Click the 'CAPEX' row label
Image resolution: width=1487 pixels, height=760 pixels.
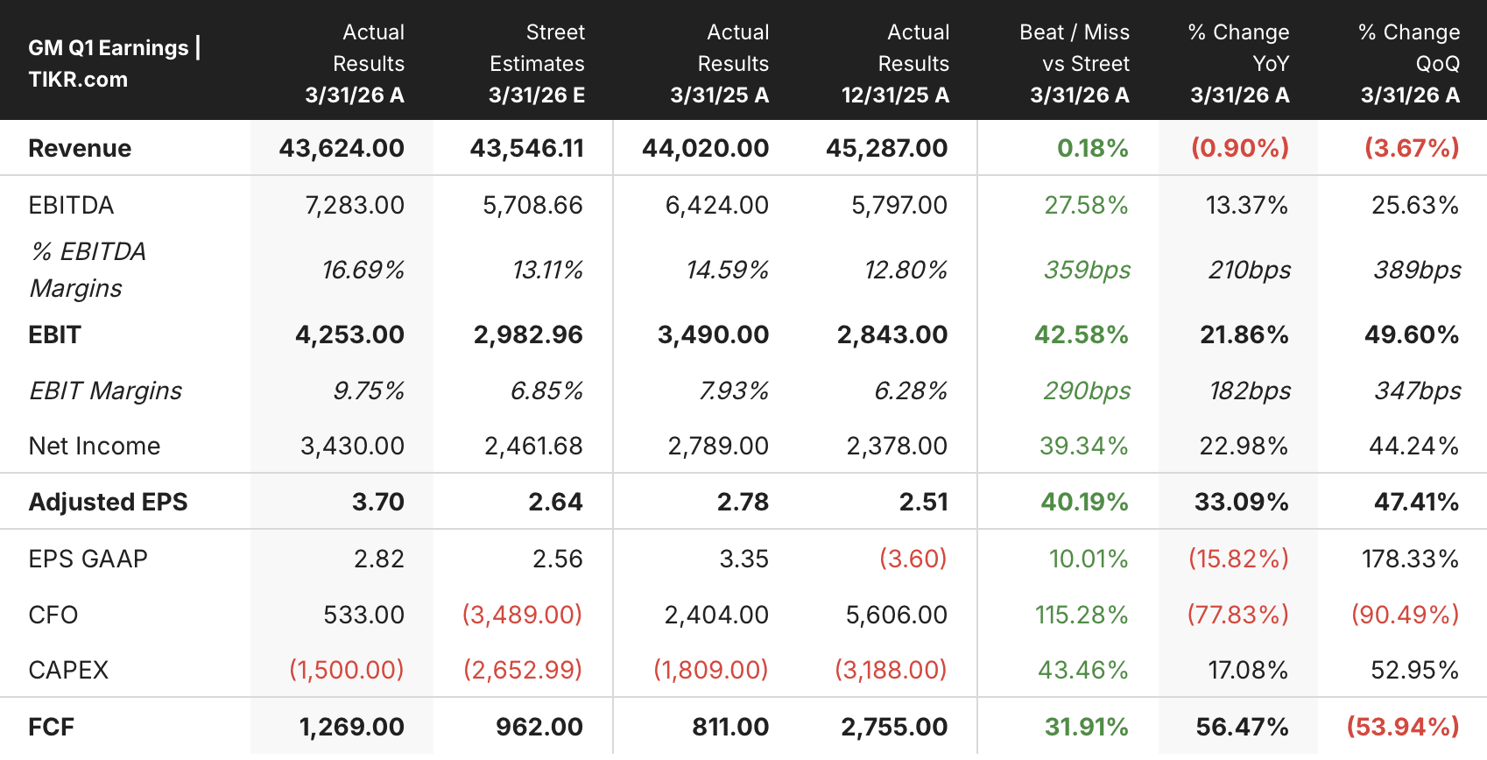click(68, 670)
